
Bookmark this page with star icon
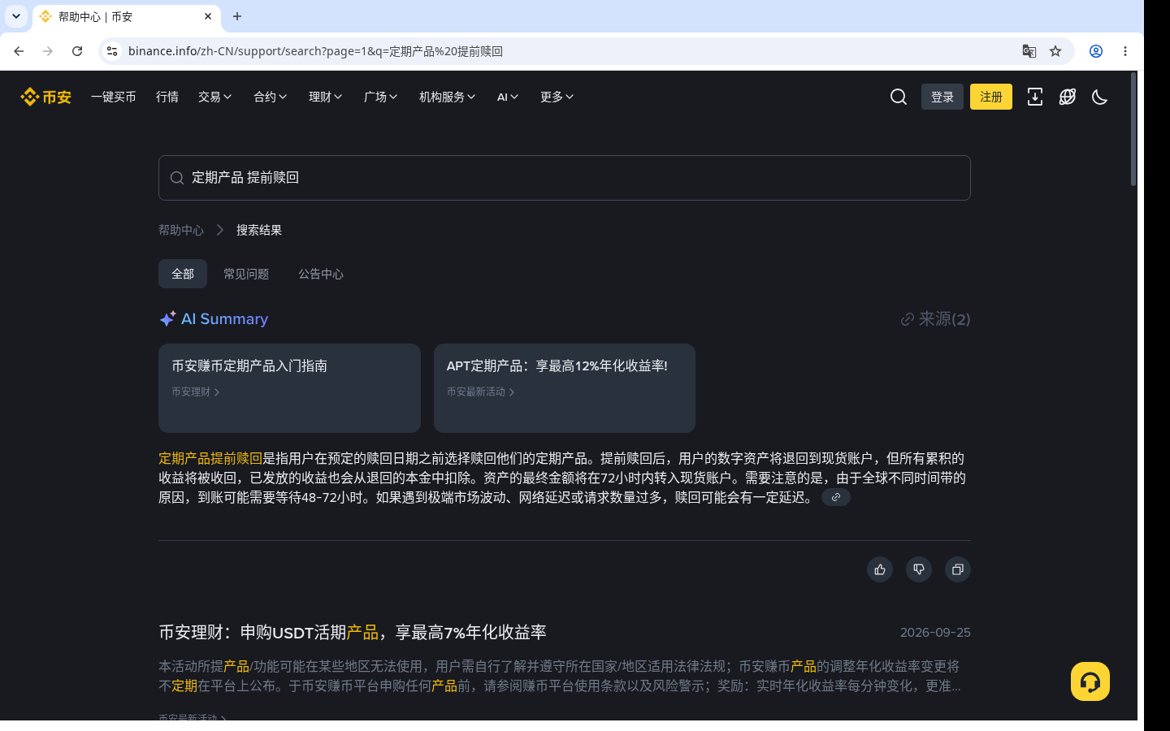[x=1055, y=51]
